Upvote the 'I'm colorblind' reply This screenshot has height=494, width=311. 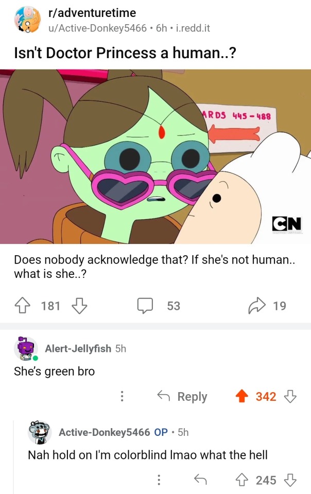242,480
